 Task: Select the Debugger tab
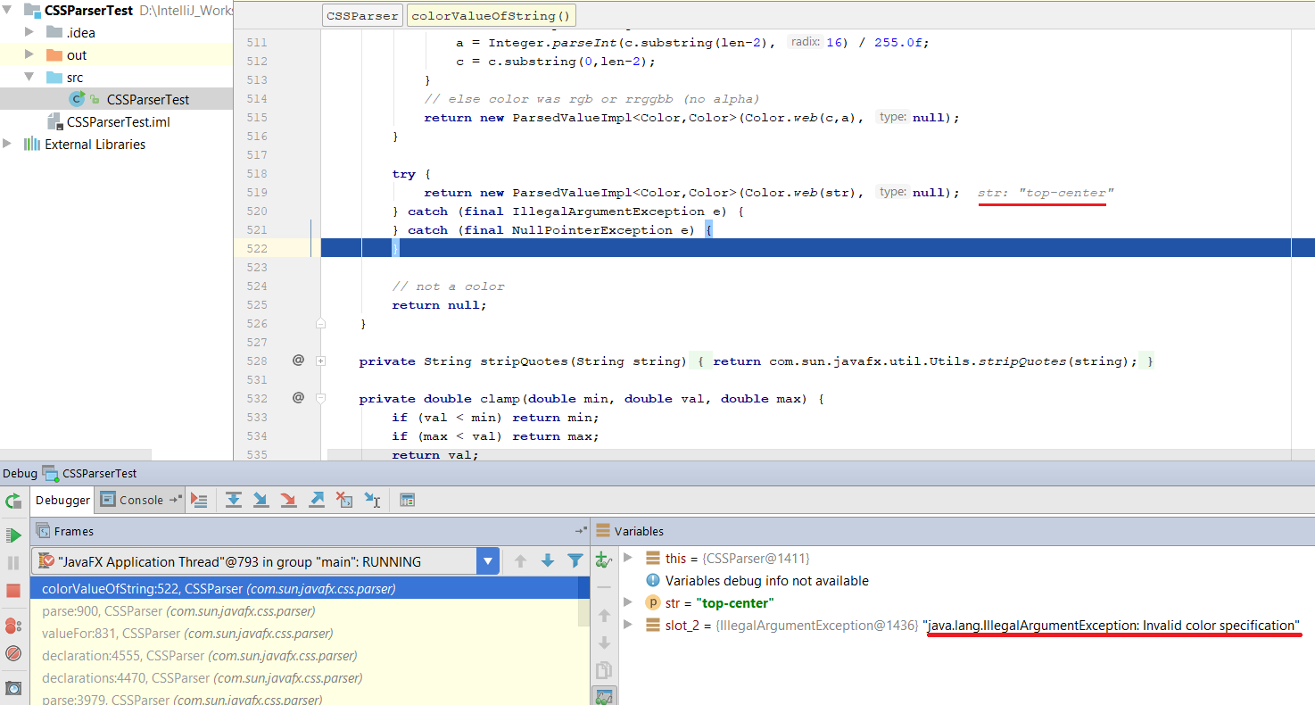pyautogui.click(x=62, y=500)
